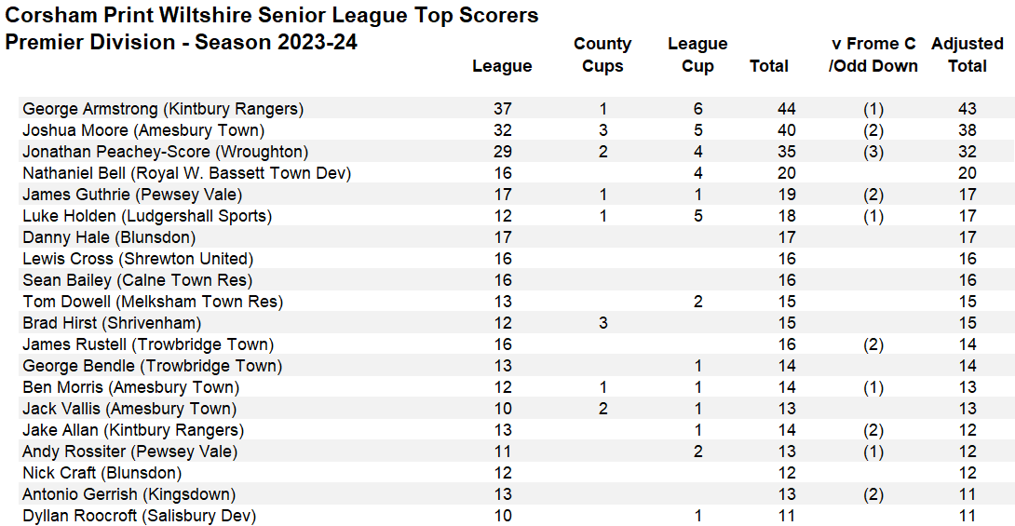Click Jonathan Peachey-Score's adjusted total 32
This screenshot has width=1015, height=526.
pos(968,152)
